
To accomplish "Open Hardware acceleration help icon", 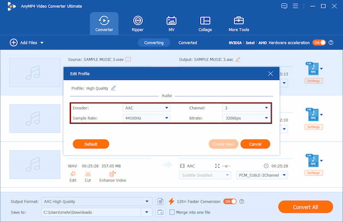I will 331,43.
